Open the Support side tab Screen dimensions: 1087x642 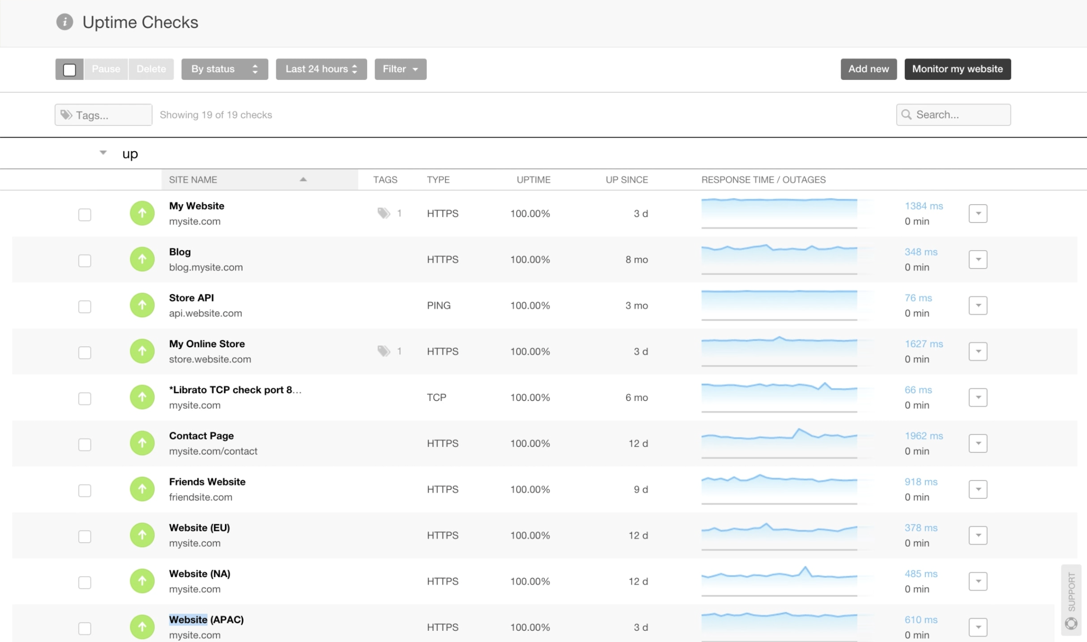tap(1071, 599)
